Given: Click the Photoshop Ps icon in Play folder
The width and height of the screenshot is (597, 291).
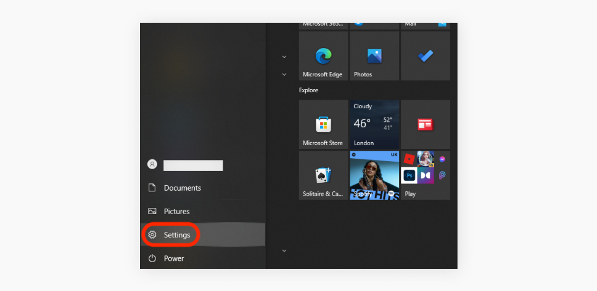Looking at the screenshot, I should pyautogui.click(x=410, y=175).
